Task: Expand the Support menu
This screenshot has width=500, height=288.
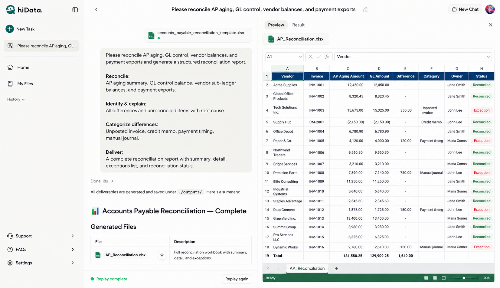Action: [41, 236]
